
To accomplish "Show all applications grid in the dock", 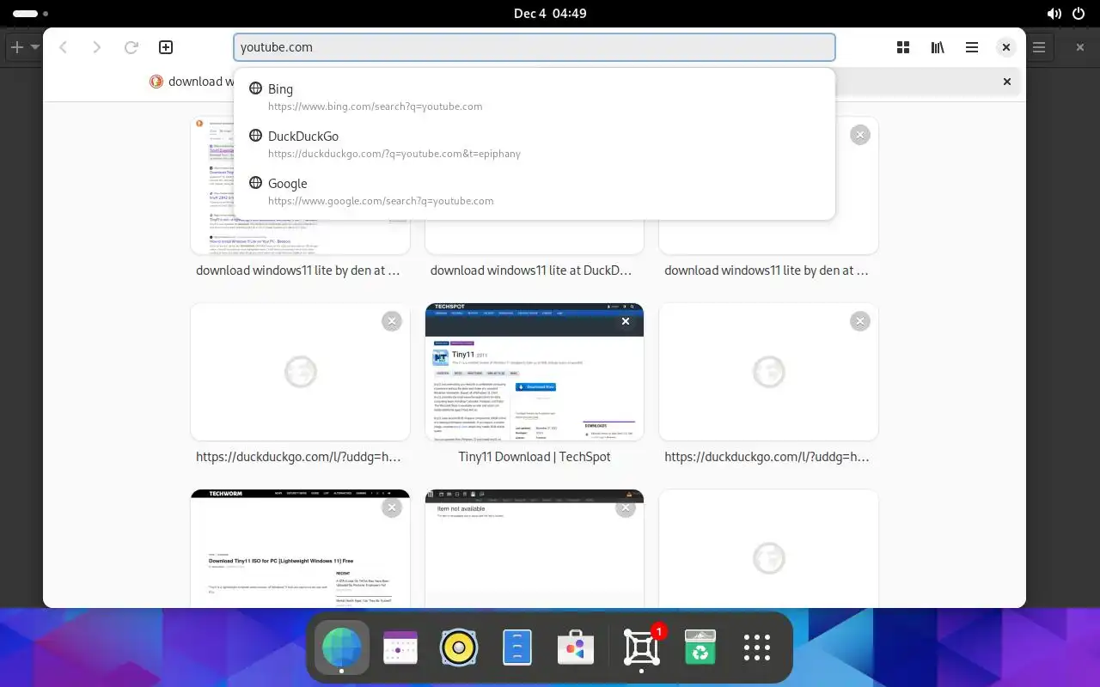I will 757,647.
